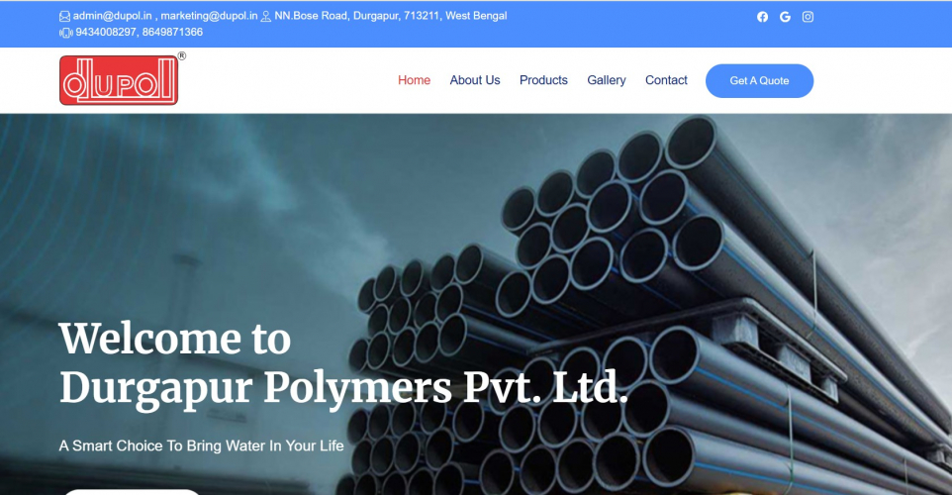
Task: Open the Instagram social icon
Action: 808,17
